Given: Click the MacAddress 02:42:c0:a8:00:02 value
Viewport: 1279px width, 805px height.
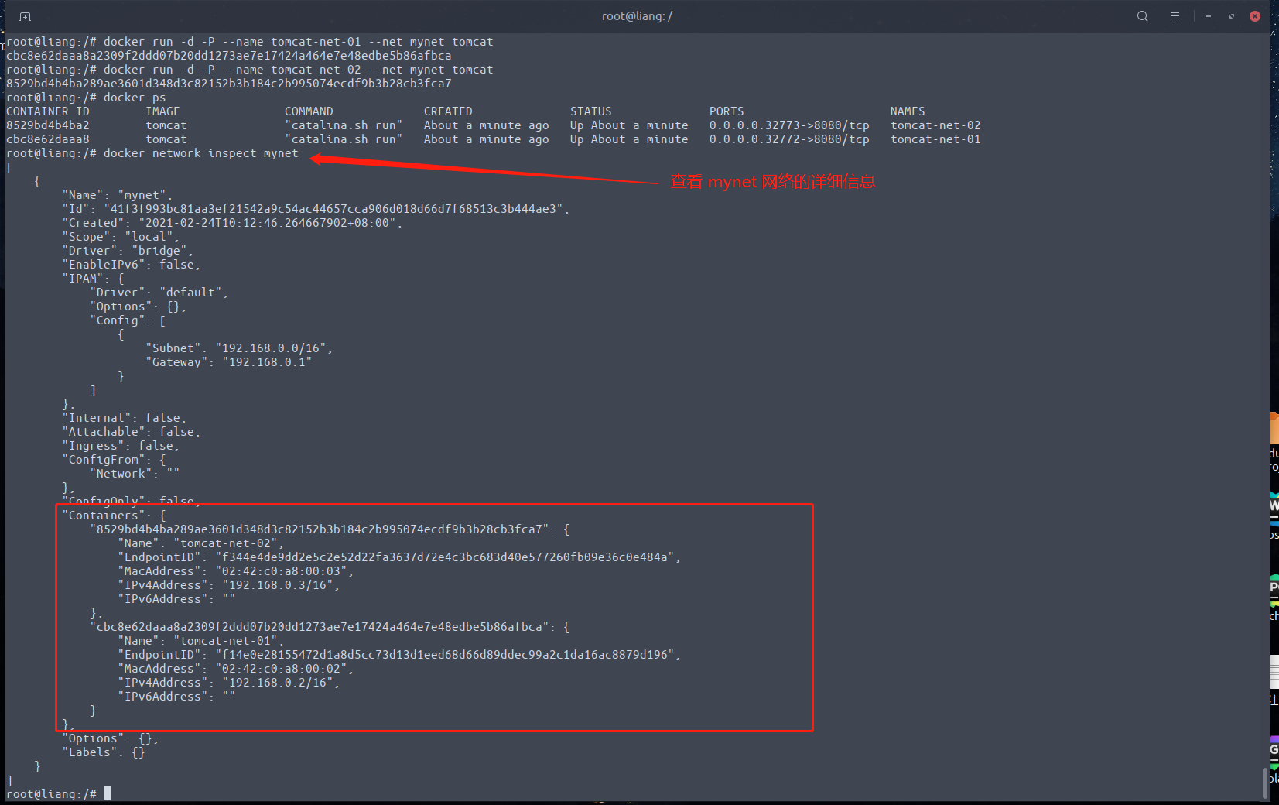Looking at the screenshot, I should (x=282, y=669).
